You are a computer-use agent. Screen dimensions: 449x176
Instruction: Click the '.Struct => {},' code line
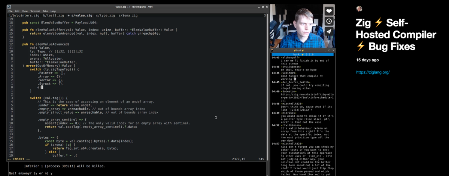(x=51, y=84)
